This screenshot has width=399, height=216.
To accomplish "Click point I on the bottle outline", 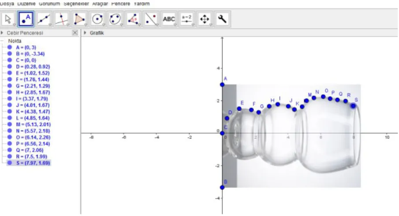I will coord(278,104).
